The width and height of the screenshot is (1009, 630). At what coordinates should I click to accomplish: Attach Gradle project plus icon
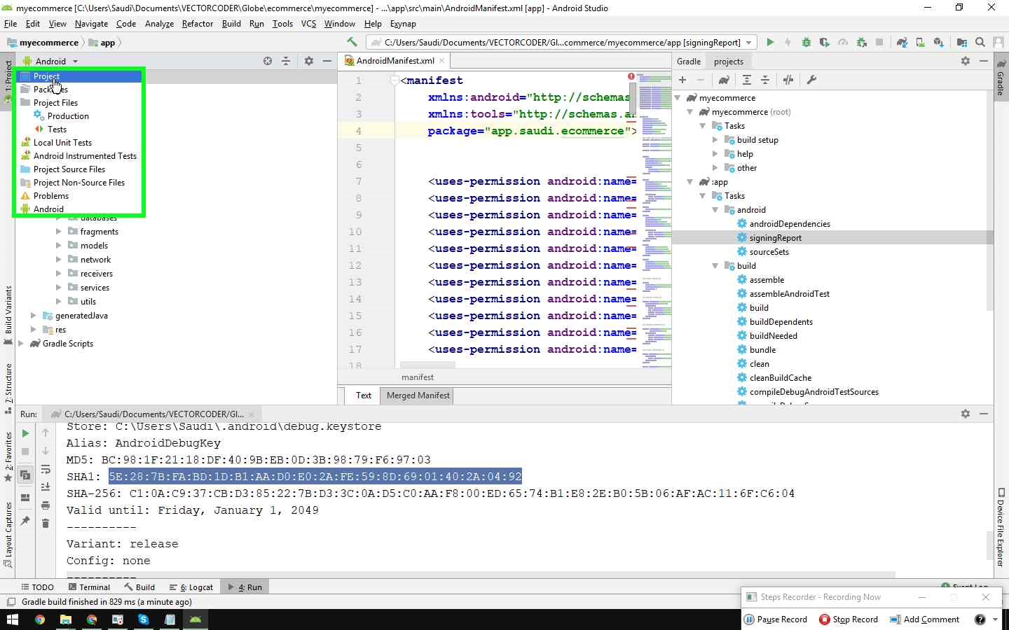(x=682, y=80)
